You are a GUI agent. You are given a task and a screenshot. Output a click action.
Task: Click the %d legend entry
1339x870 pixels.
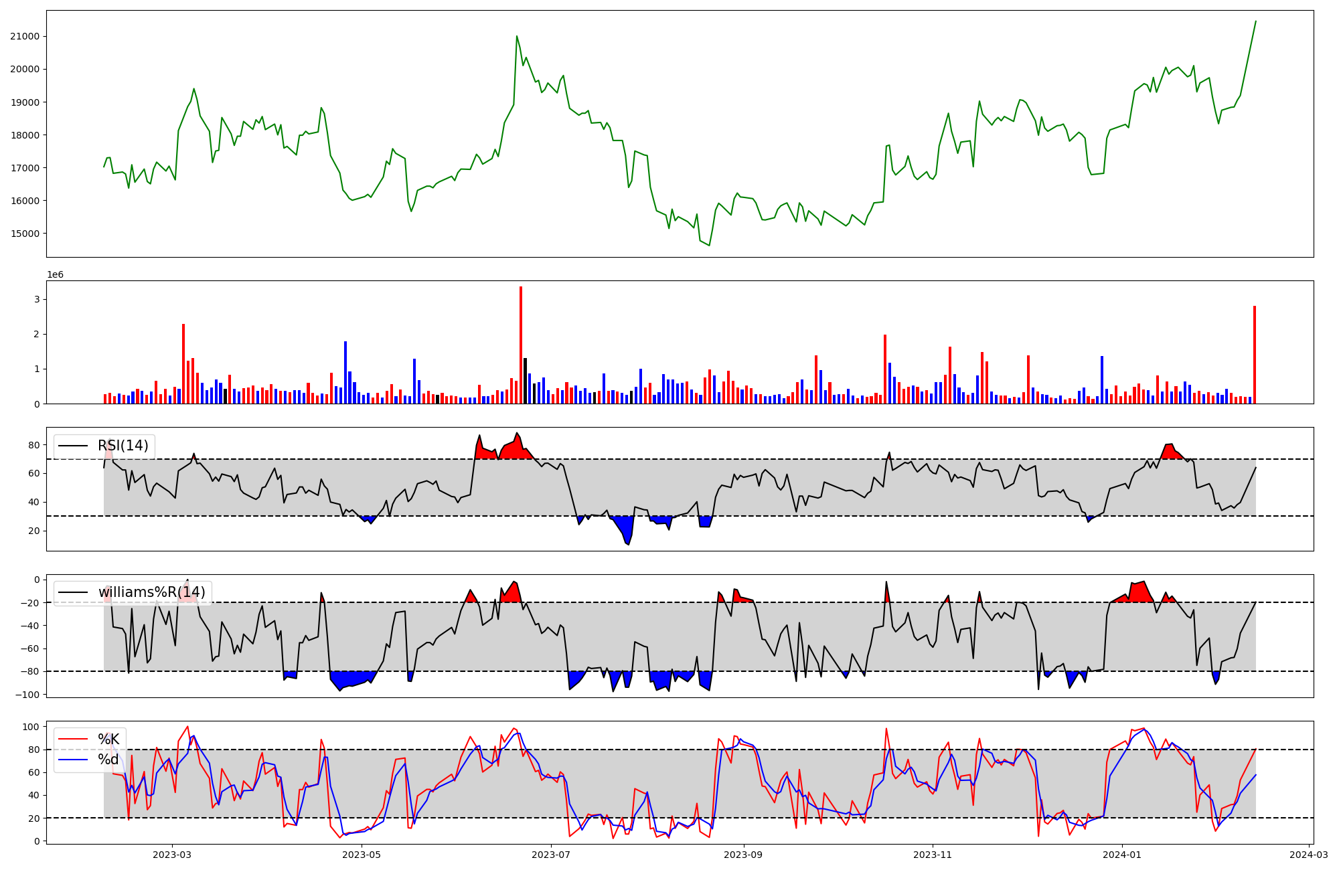pos(108,760)
